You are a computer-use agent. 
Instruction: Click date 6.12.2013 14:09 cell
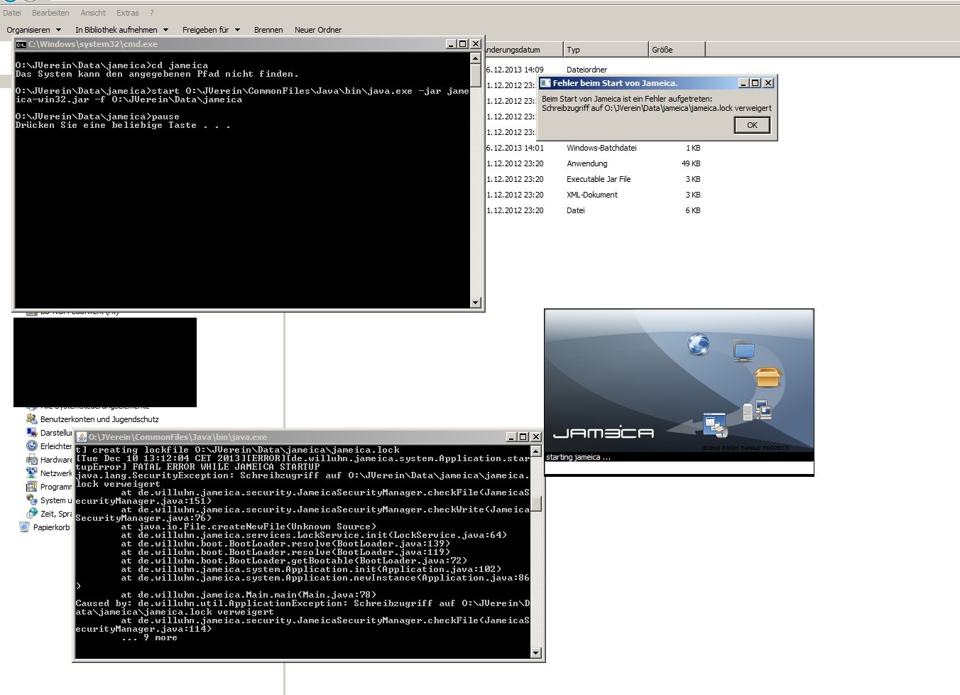tap(515, 70)
